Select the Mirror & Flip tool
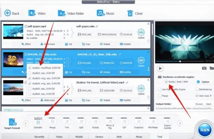Screen dimensions: 214x139 tap(110, 123)
